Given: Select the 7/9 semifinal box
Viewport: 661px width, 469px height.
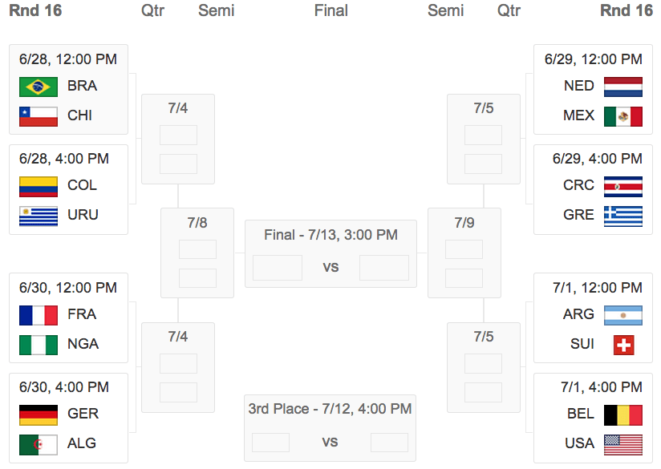Looking at the screenshot, I should click(x=464, y=253).
